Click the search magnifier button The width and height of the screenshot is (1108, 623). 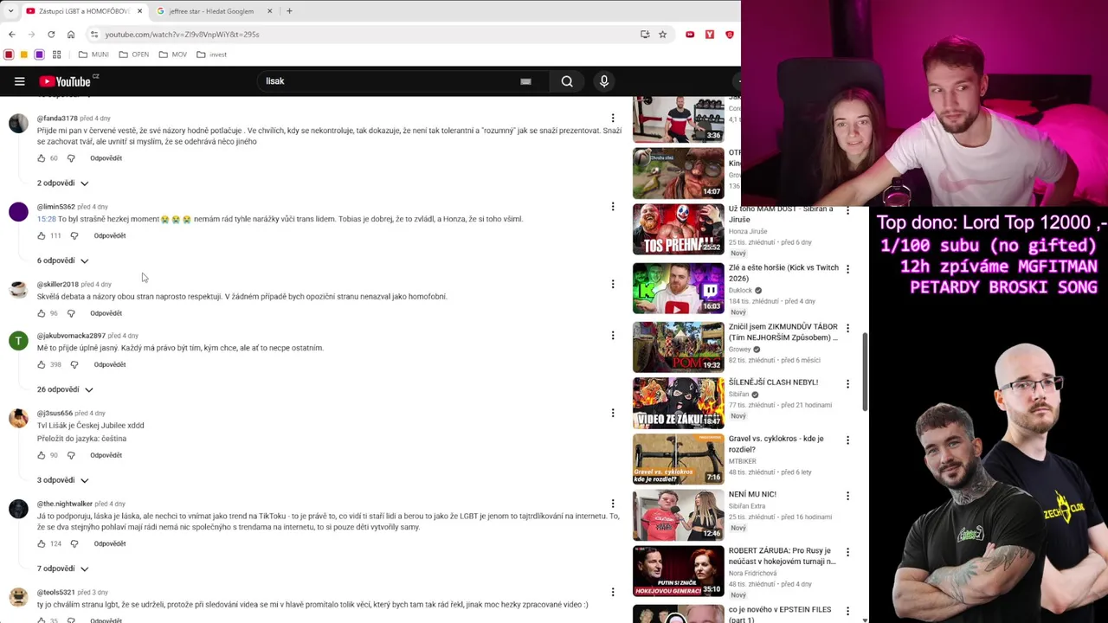pos(567,81)
